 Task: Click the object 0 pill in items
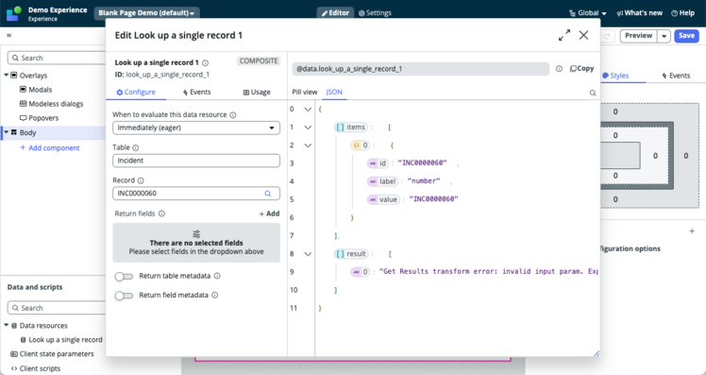(361, 145)
